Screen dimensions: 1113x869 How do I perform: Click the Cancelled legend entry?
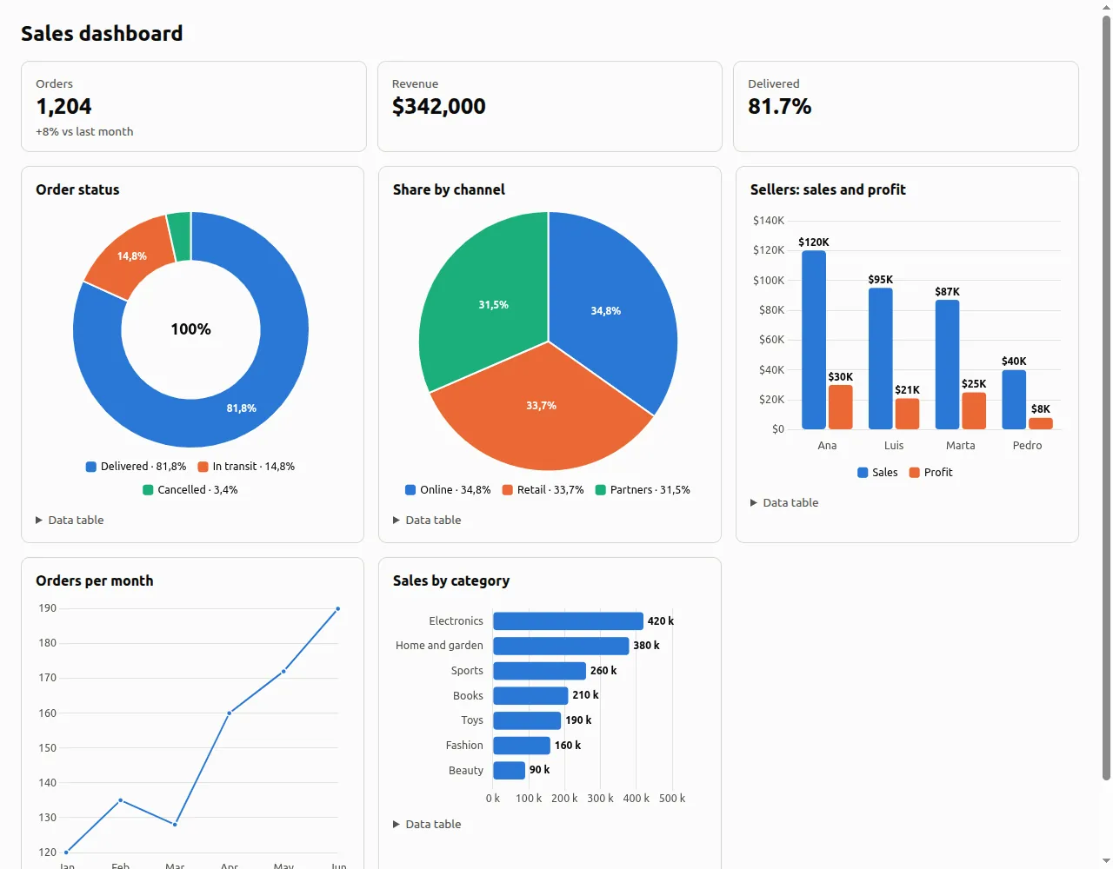[190, 490]
